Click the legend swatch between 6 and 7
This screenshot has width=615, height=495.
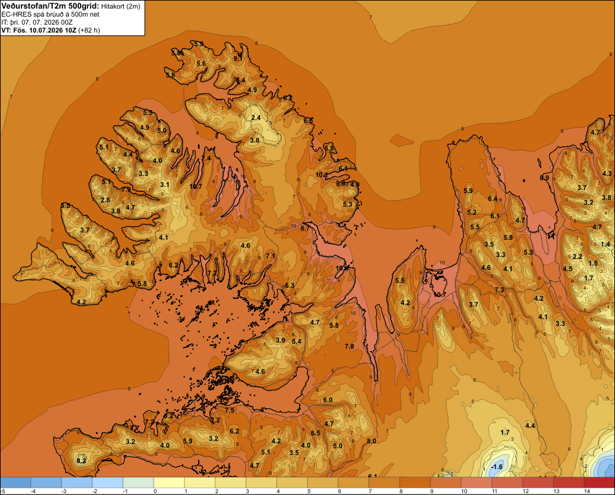point(354,482)
